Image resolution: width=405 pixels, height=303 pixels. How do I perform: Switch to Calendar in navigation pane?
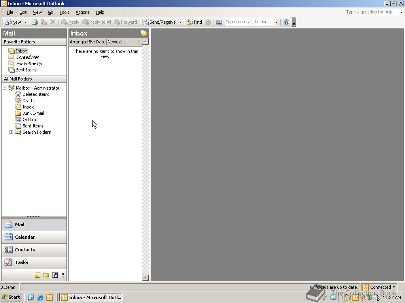pos(34,237)
